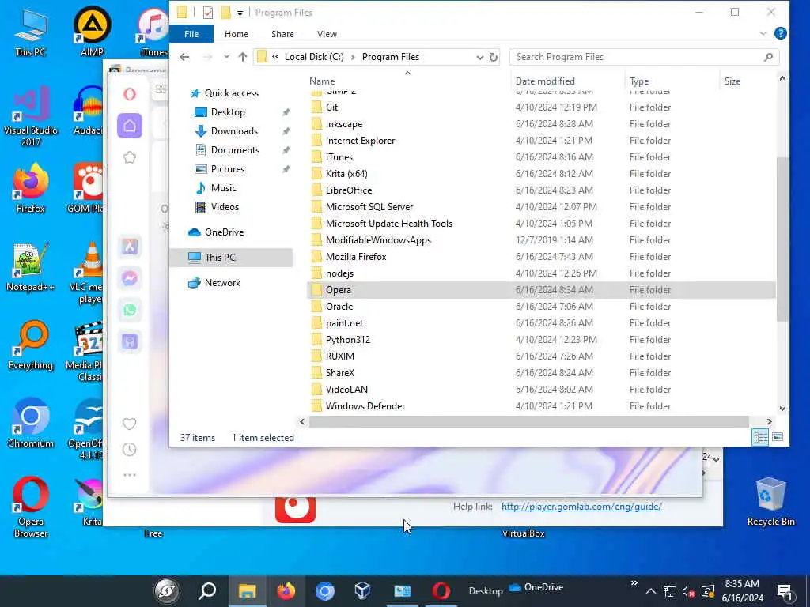Go up one folder level arrow
Viewport: 810px width, 607px height.
243,57
